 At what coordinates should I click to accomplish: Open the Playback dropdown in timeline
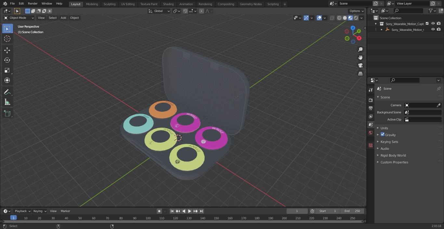point(22,211)
